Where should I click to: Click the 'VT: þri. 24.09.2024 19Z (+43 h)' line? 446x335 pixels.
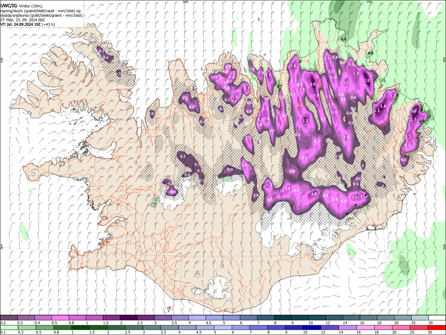pyautogui.click(x=28, y=24)
